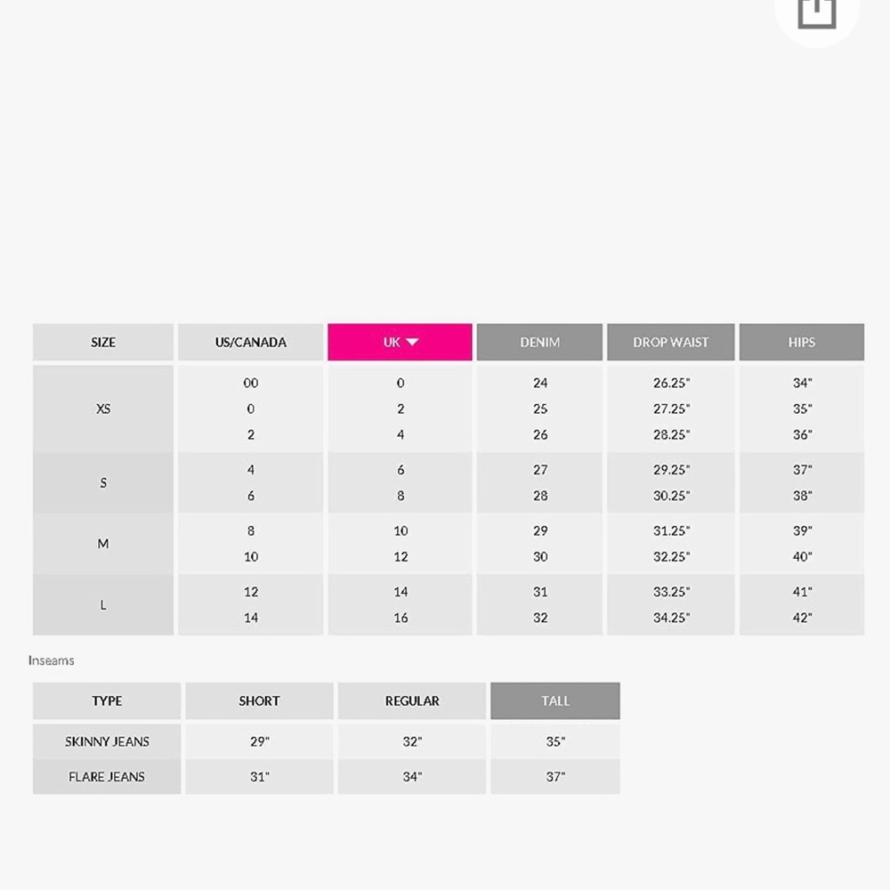Choose the TALL inseam header
890x890 pixels.
click(x=555, y=700)
